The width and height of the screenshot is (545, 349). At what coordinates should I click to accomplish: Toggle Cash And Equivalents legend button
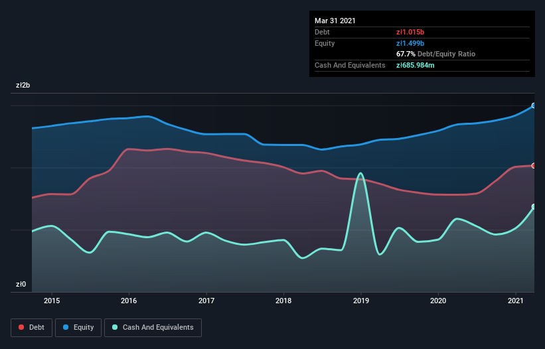pos(153,328)
